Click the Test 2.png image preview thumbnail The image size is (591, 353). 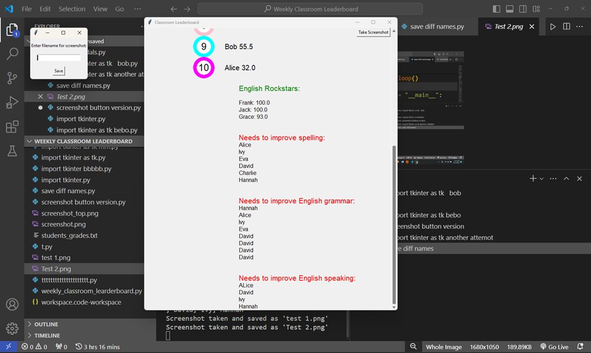[431, 108]
